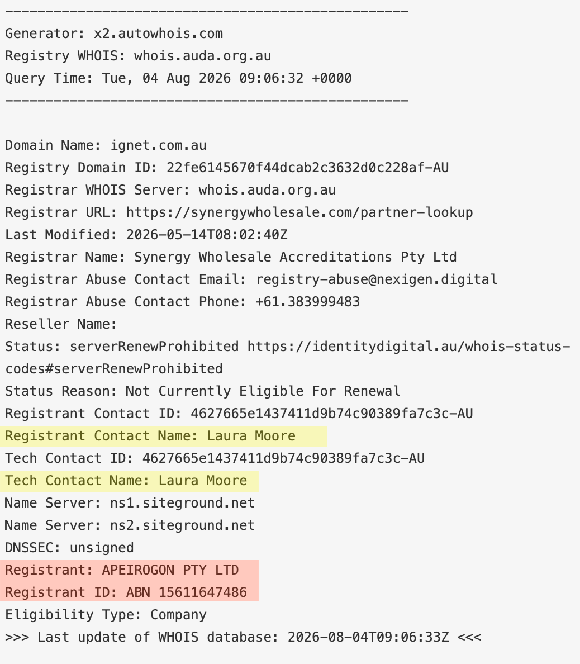Image resolution: width=580 pixels, height=664 pixels.
Task: Click the Last Modified timestamp line
Action: [x=146, y=235]
